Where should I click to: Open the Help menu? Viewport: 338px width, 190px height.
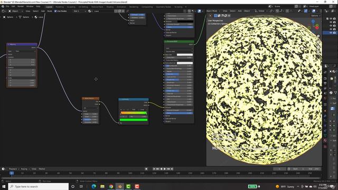(x=38, y=6)
